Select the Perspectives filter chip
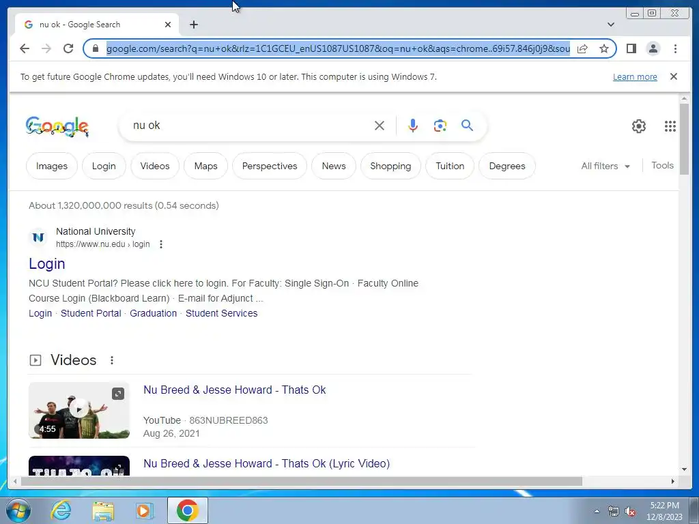This screenshot has width=699, height=524. point(269,166)
